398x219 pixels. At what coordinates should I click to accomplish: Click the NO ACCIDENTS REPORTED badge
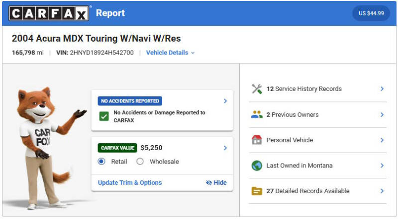click(130, 101)
